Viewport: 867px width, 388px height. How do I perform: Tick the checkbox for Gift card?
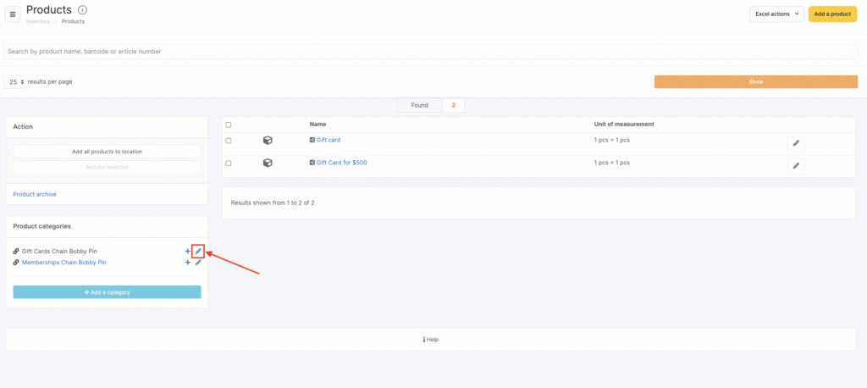pos(229,141)
